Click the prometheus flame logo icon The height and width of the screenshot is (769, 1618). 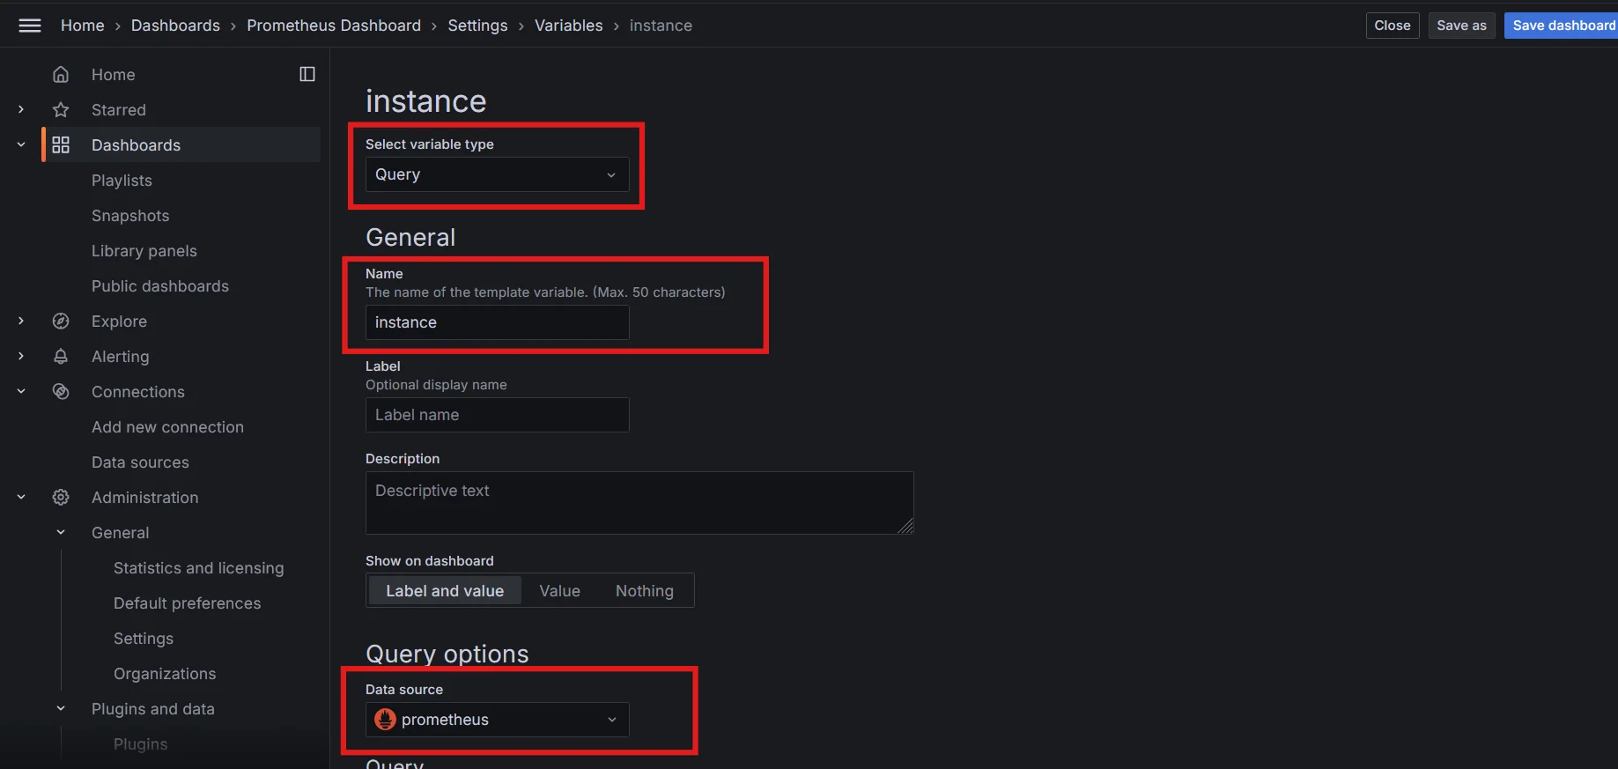click(x=385, y=720)
